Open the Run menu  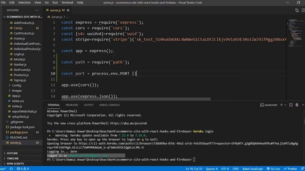coord(55,2)
